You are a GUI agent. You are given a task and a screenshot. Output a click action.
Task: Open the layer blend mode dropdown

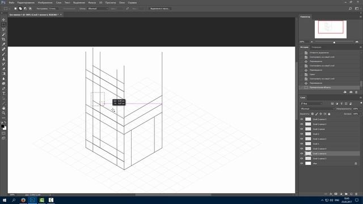[x=318, y=109]
